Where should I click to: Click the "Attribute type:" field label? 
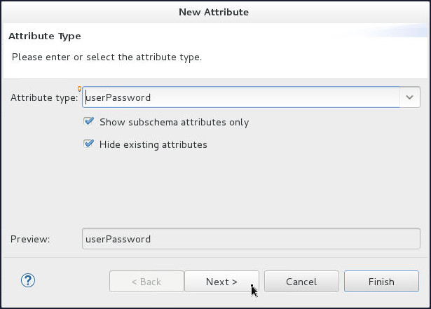click(x=44, y=97)
